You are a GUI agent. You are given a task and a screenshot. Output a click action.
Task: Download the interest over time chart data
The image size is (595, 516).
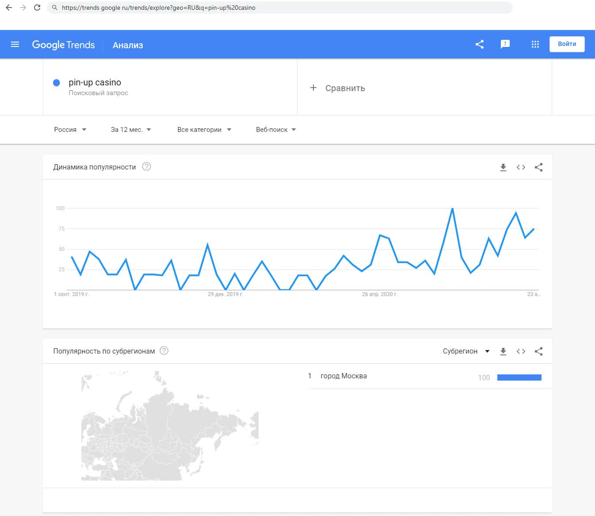[503, 167]
